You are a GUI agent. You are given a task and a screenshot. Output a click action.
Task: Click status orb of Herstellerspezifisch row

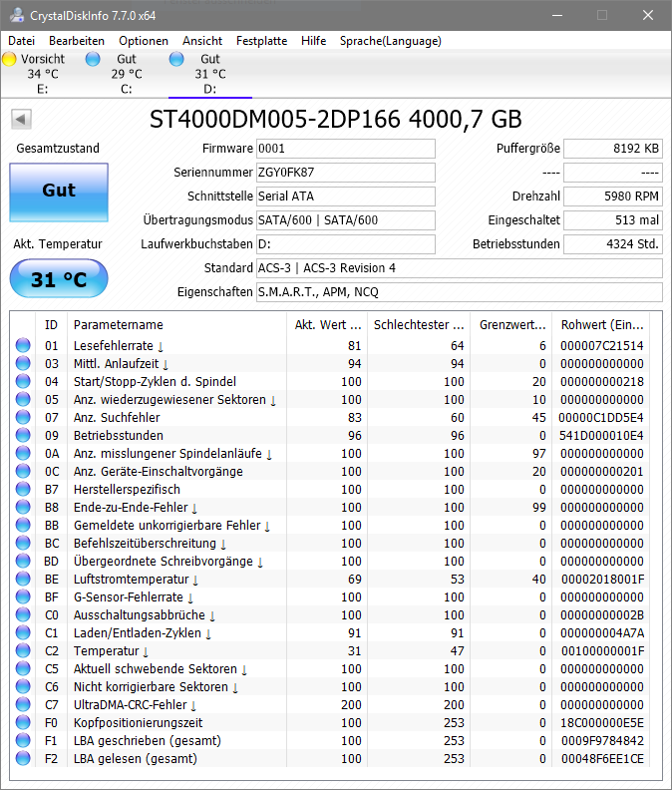[x=23, y=489]
